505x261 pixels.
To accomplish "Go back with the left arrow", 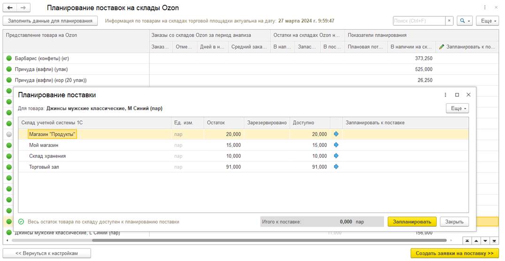I will point(10,8).
